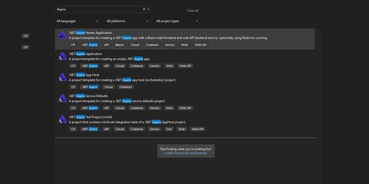The image size is (369, 184).
Task: Select the .NET Aspire Test Project description text
Action: coord(127,122)
